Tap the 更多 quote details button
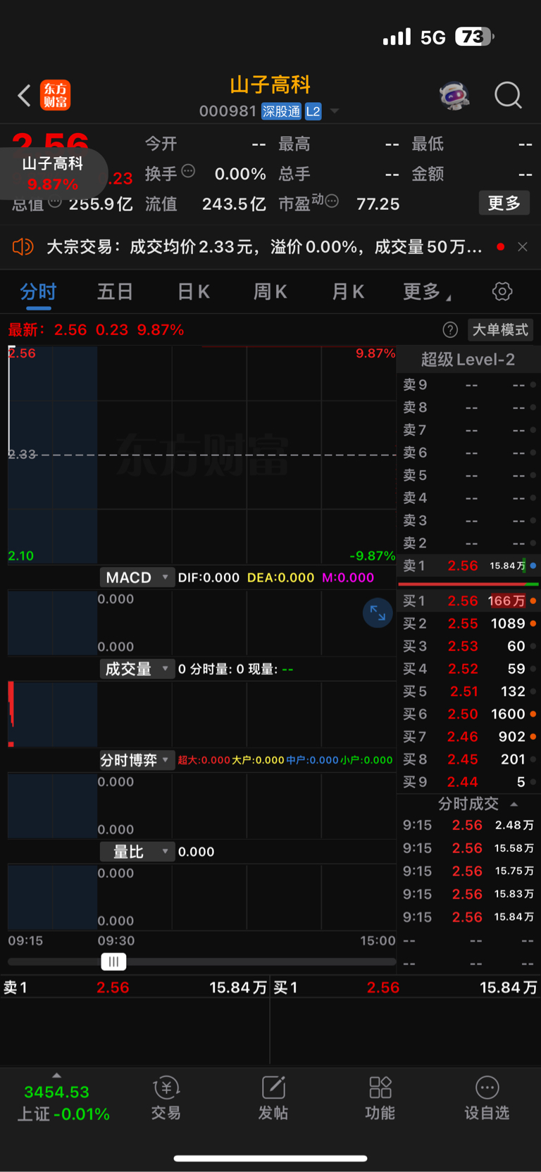 [x=504, y=203]
